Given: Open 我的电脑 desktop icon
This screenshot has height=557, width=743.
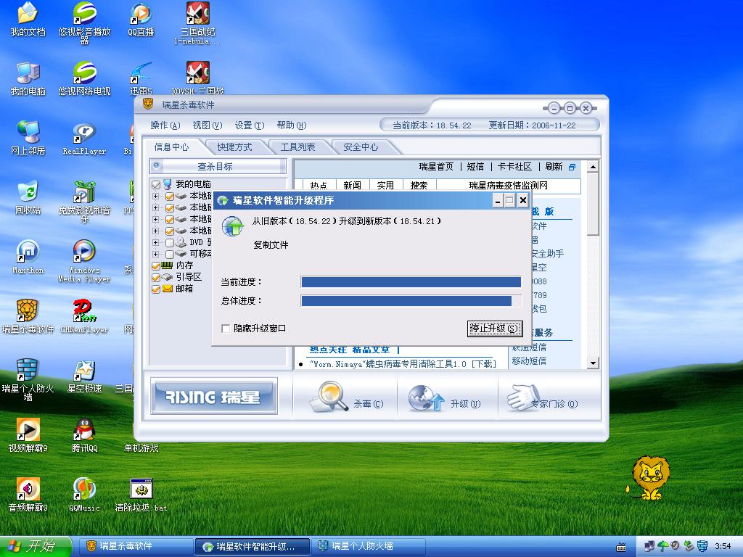Looking at the screenshot, I should [28, 78].
